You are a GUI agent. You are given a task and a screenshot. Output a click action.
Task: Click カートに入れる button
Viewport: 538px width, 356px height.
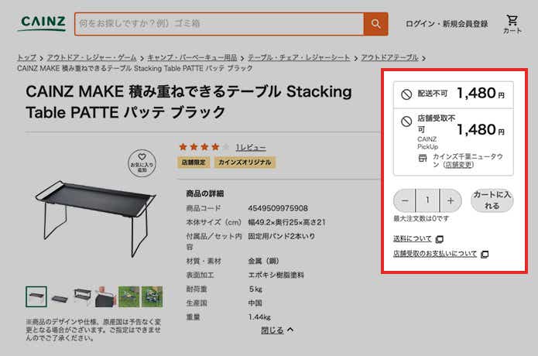tap(492, 200)
